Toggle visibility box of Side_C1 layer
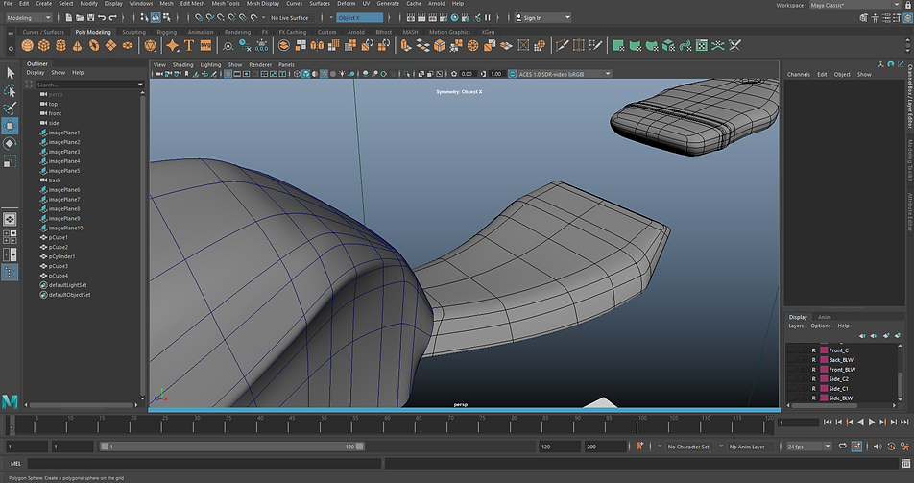Viewport: 914px width, 483px height. click(791, 389)
